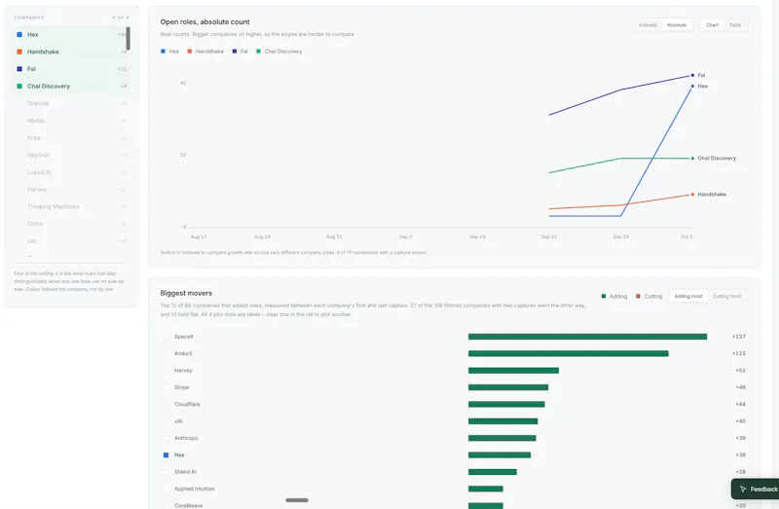
Task: Select the Thinking Machines company row
Action: tap(71, 206)
